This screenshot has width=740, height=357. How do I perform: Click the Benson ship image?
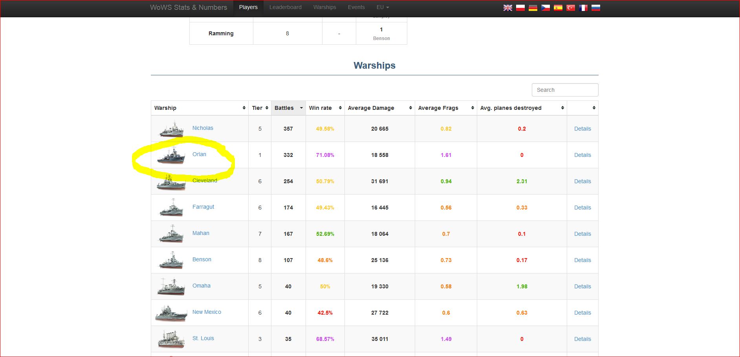[x=171, y=260]
